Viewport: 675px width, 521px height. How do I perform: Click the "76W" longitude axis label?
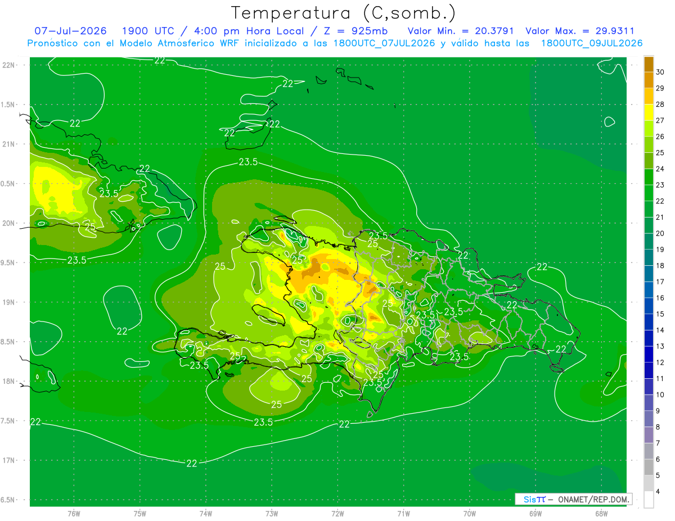(74, 513)
